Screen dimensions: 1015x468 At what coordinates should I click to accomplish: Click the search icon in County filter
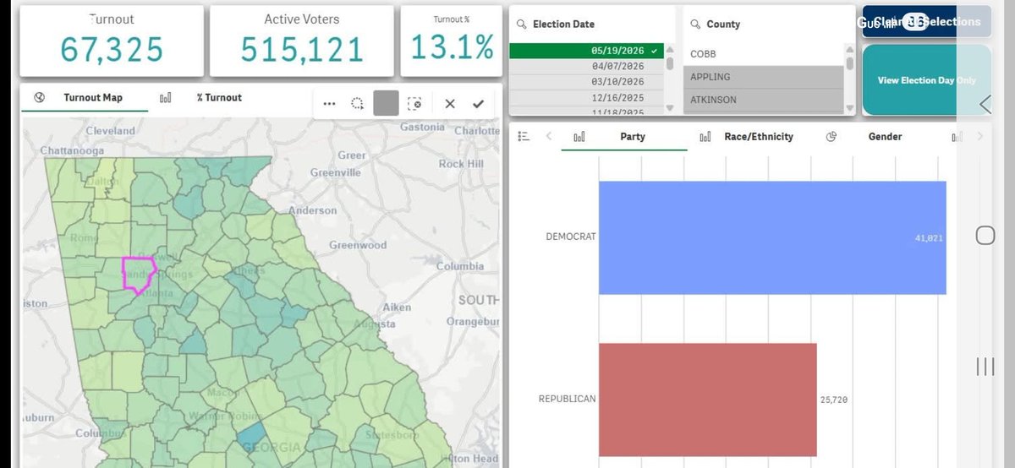[x=695, y=24]
